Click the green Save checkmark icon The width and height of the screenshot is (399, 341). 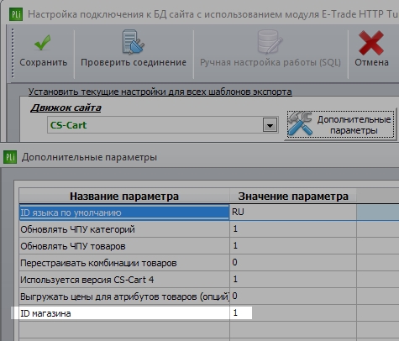[43, 42]
